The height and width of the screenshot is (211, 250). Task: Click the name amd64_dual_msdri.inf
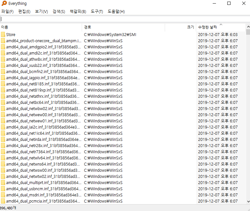(44, 195)
